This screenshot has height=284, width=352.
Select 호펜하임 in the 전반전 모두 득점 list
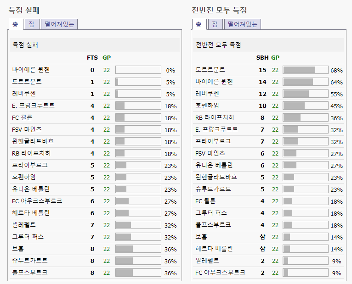(207, 106)
